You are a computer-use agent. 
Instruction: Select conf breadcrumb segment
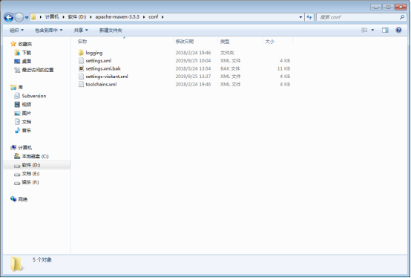(x=154, y=17)
